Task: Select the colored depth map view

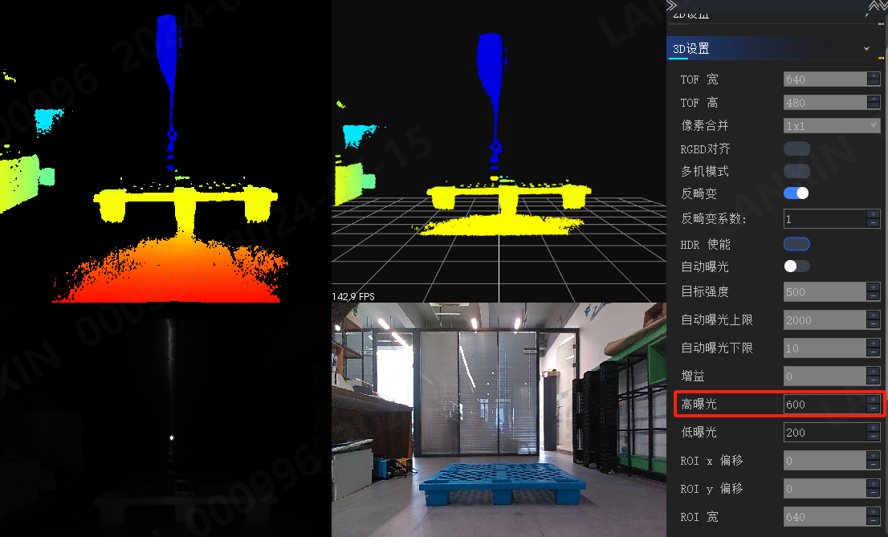Action: (165, 151)
